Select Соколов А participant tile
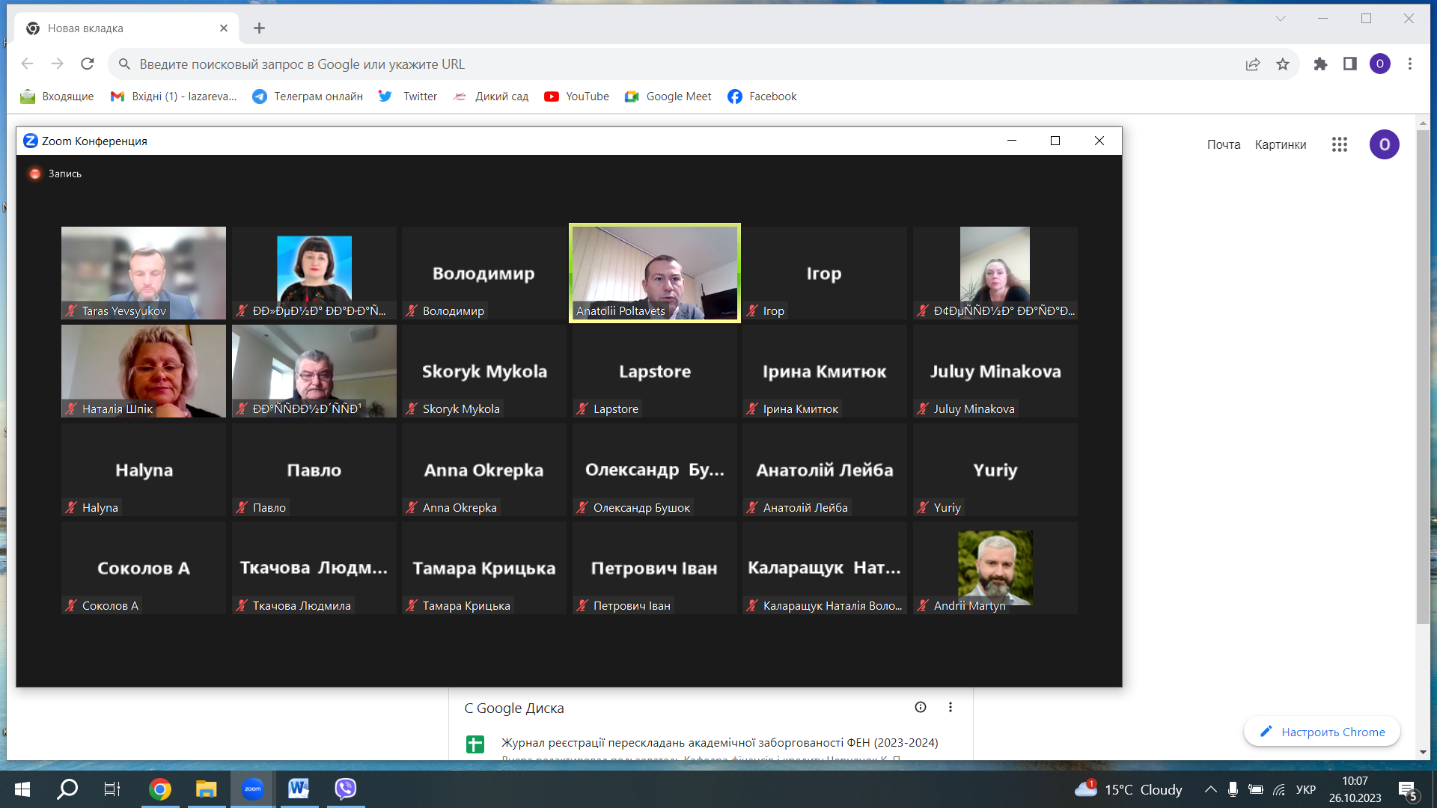The image size is (1437, 808). click(144, 568)
